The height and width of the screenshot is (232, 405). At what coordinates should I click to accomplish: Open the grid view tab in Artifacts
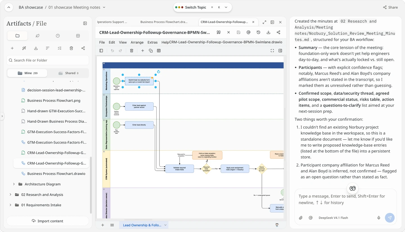coord(78,36)
